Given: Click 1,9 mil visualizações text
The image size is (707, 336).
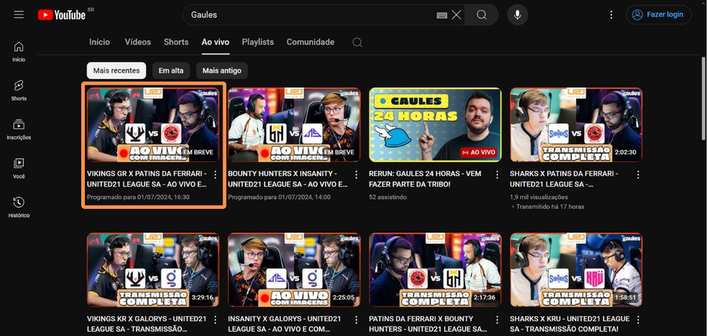Looking at the screenshot, I should (539, 197).
